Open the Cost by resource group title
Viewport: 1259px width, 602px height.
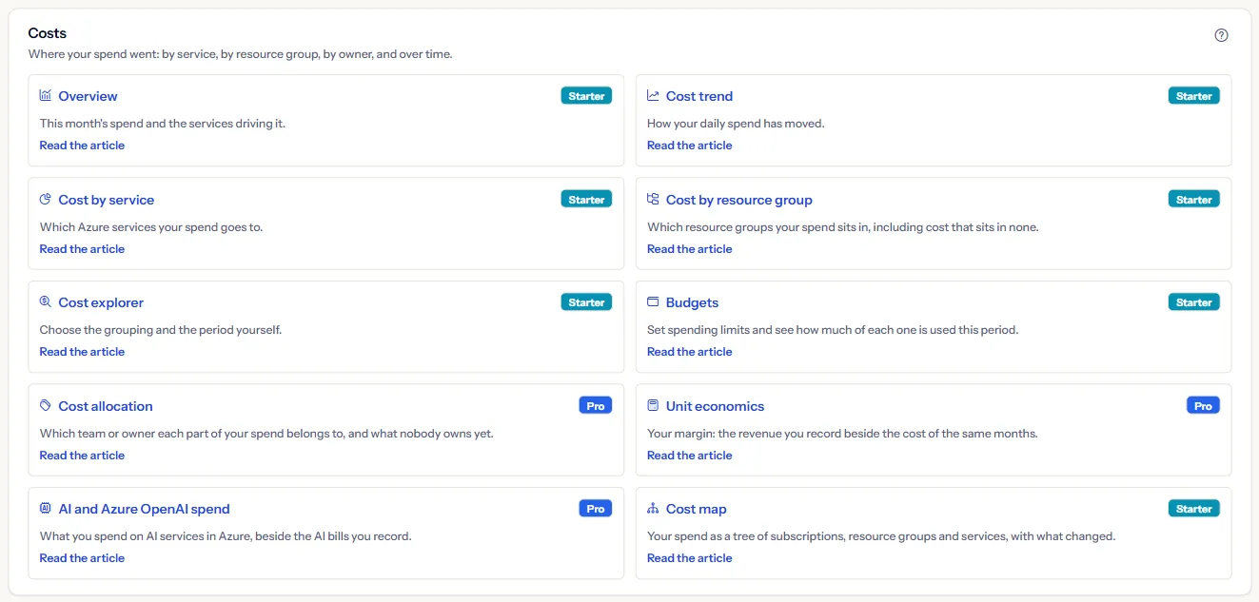tap(739, 200)
